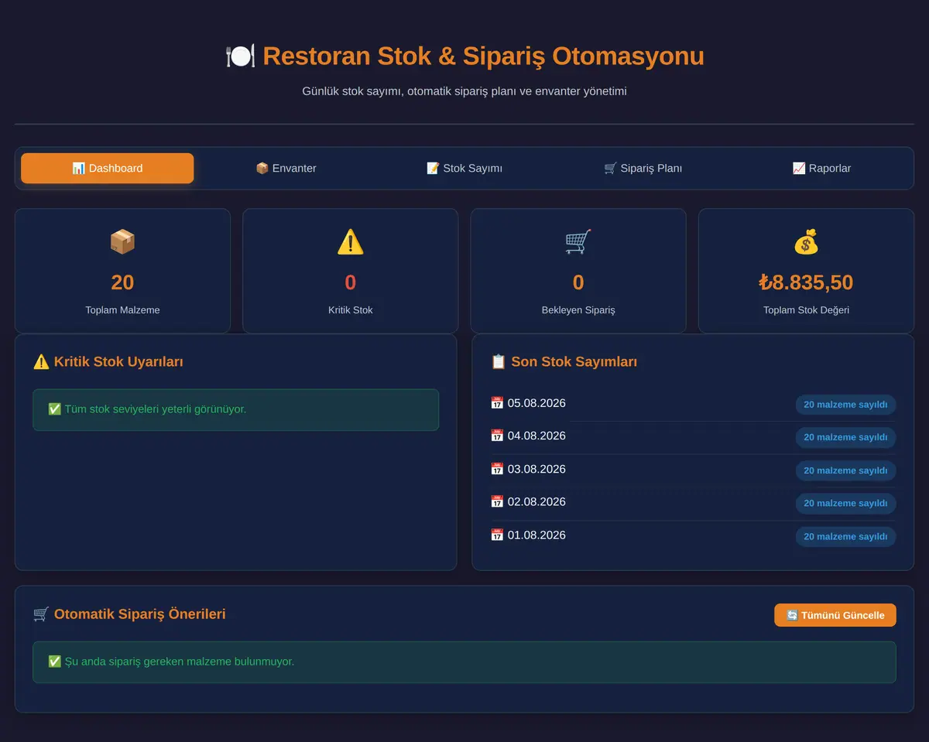Click the checkmark icon in stock levels message

pyautogui.click(x=54, y=409)
